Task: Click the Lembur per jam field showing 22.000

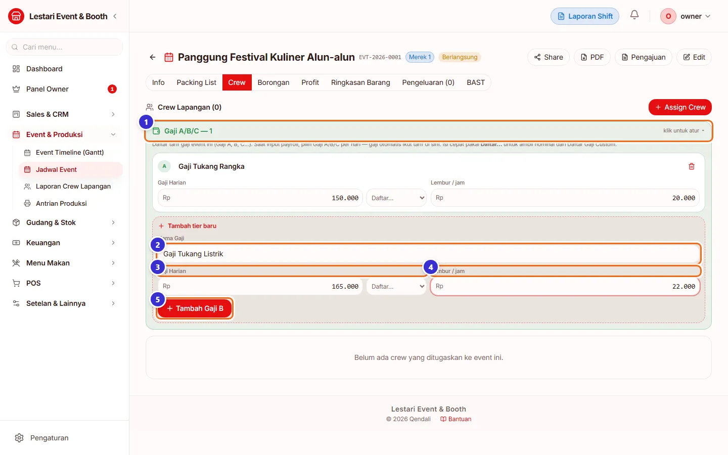Action: (565, 286)
